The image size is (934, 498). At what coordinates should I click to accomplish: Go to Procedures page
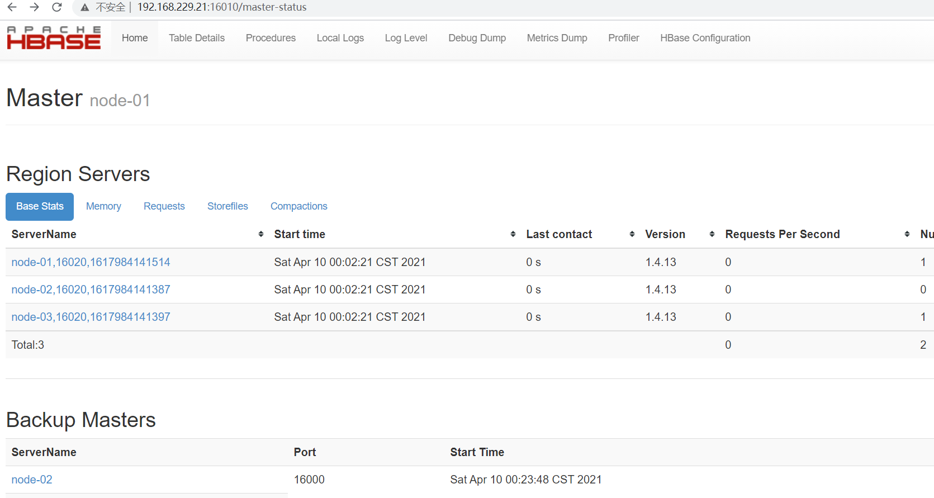tap(271, 38)
